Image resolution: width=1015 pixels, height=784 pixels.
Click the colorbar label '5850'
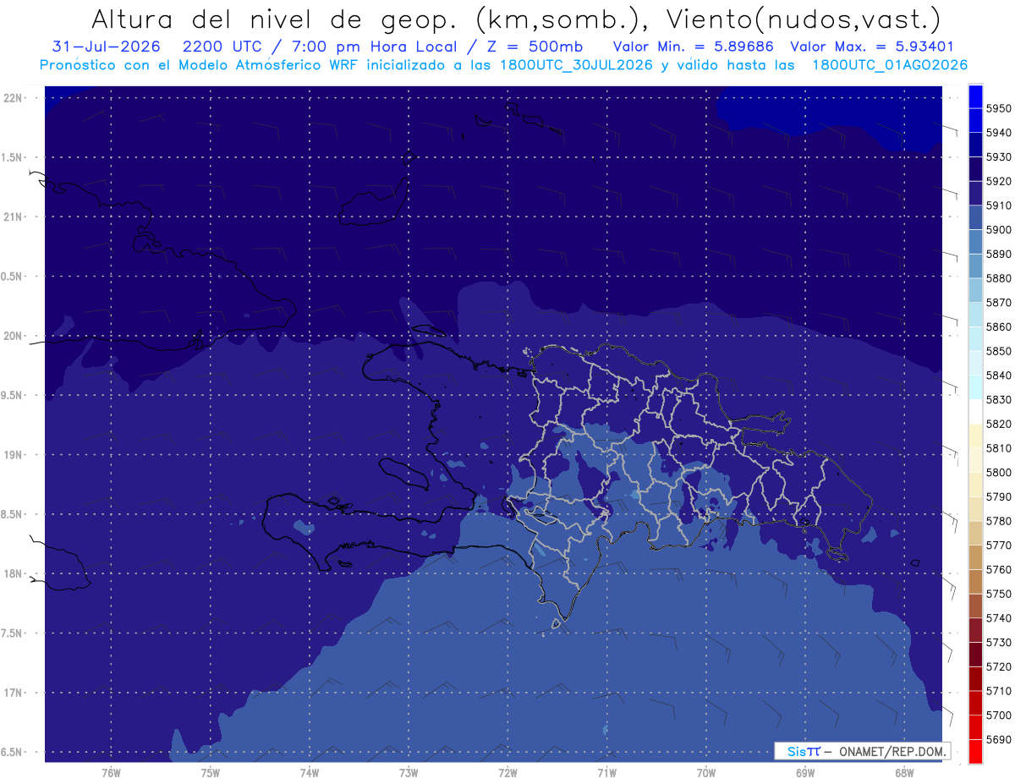click(x=998, y=351)
